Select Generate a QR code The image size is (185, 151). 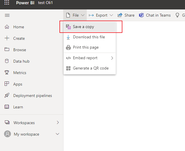coord(90,68)
